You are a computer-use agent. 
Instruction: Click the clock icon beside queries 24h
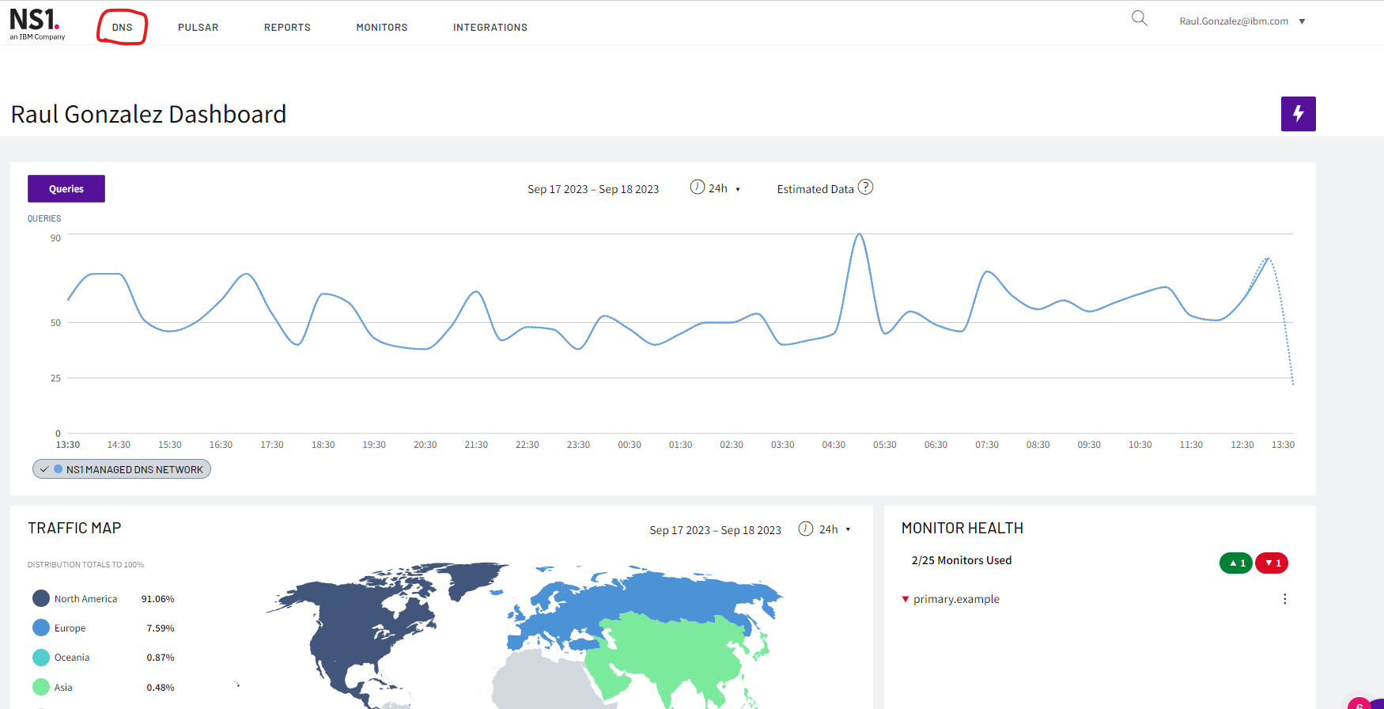pos(697,187)
